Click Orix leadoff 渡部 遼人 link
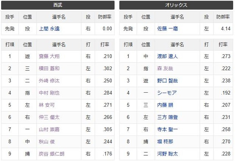This screenshot has width=235, height=161. [168, 56]
